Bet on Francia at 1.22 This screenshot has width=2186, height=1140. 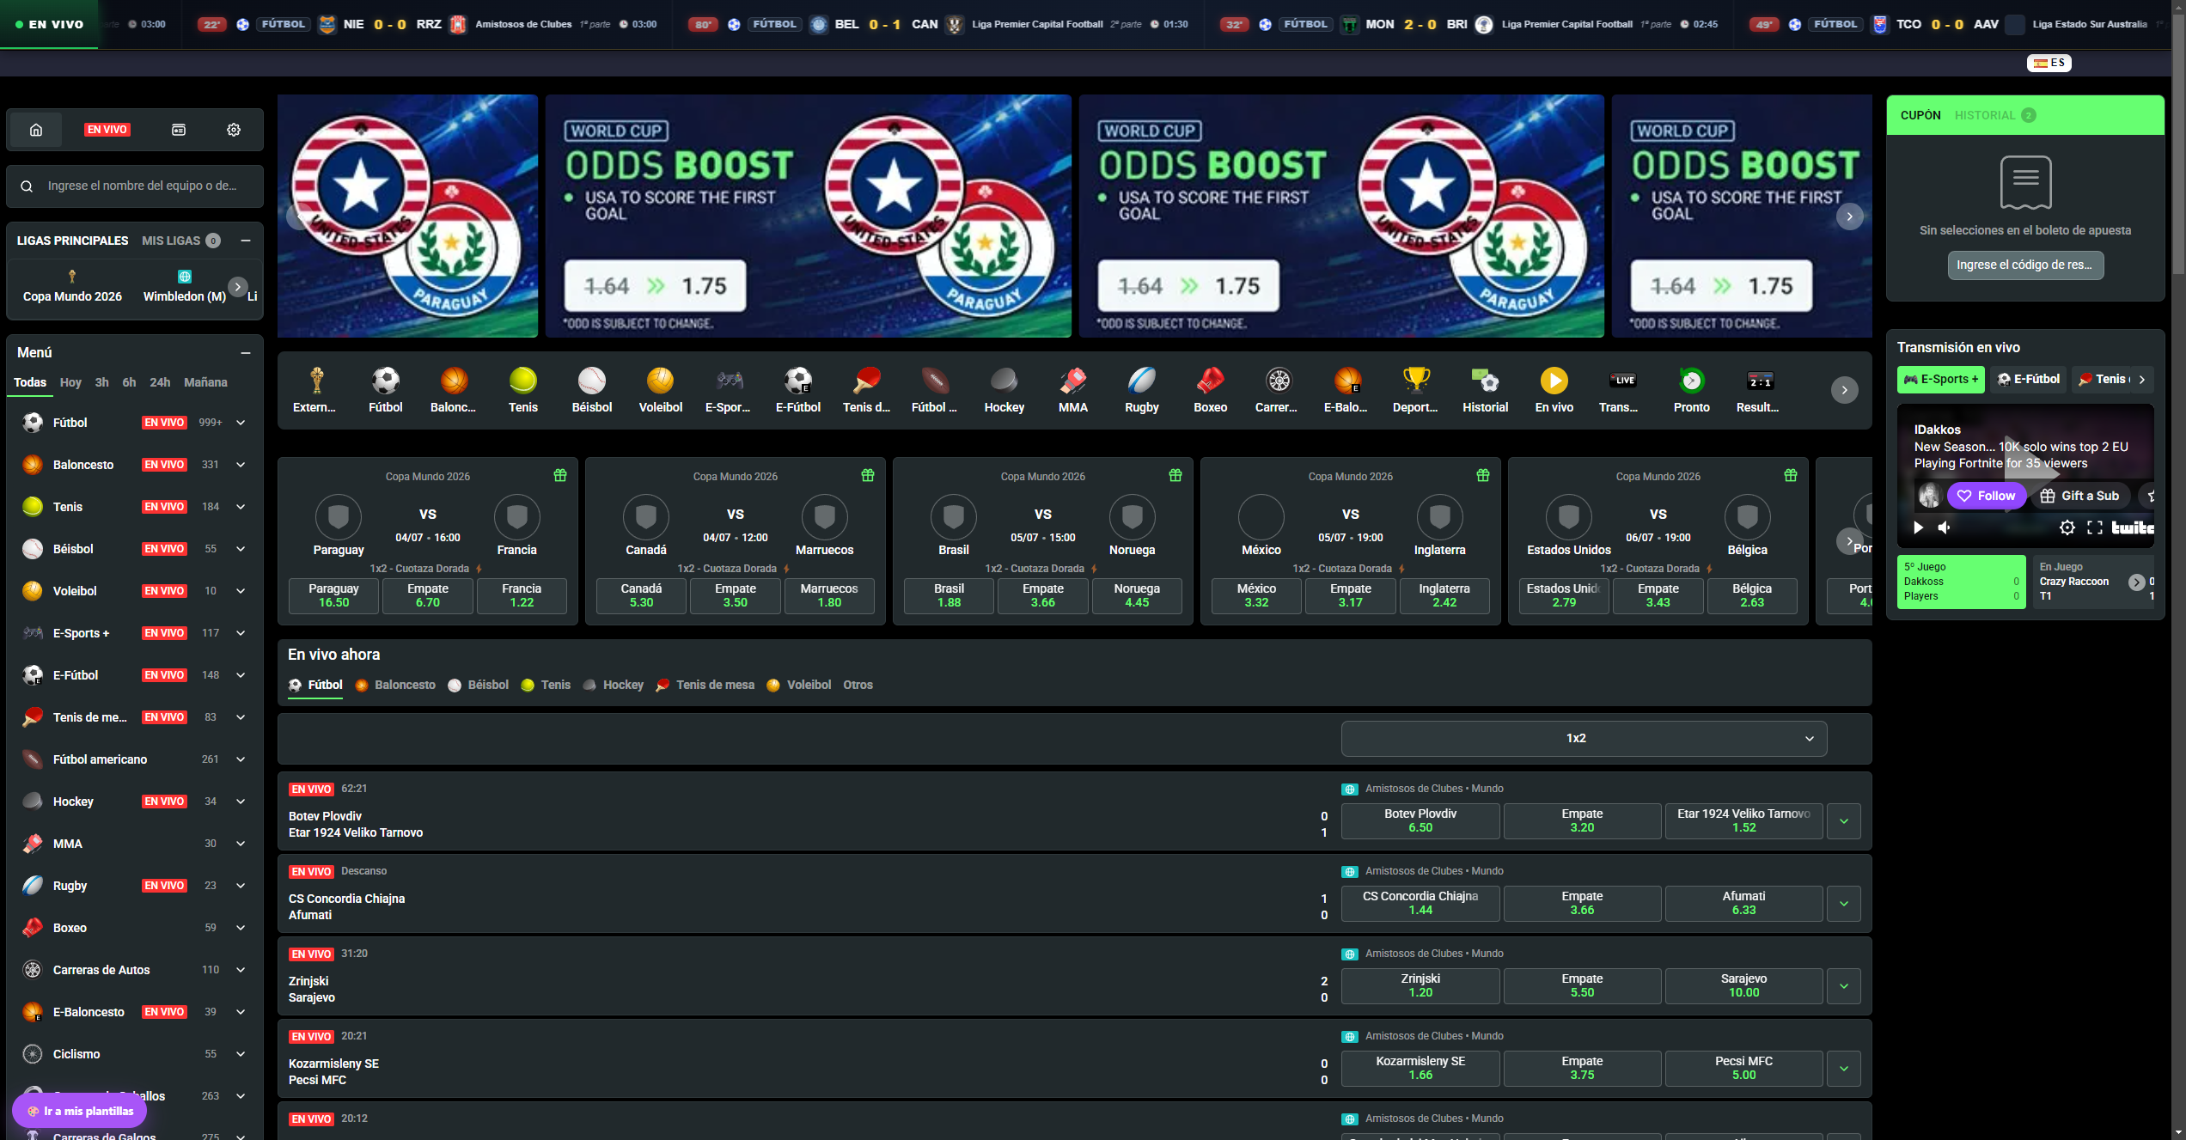pyautogui.click(x=522, y=595)
